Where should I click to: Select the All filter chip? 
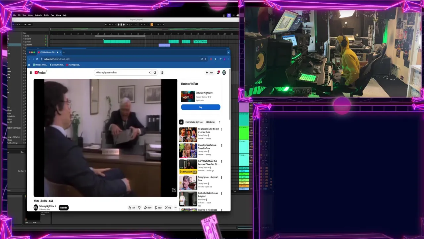pyautogui.click(x=181, y=122)
